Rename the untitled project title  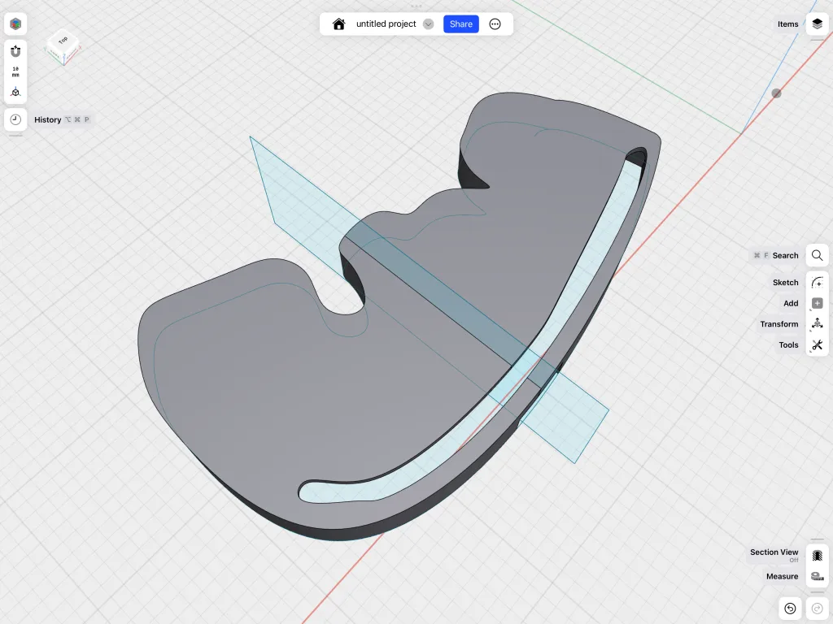[x=386, y=24]
